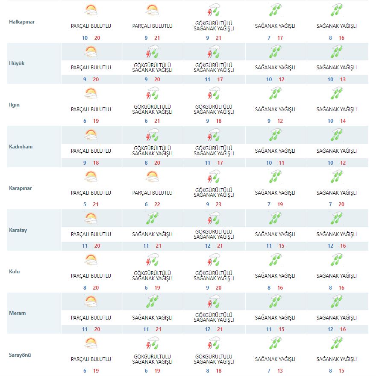Select the Meram district name

click(18, 313)
